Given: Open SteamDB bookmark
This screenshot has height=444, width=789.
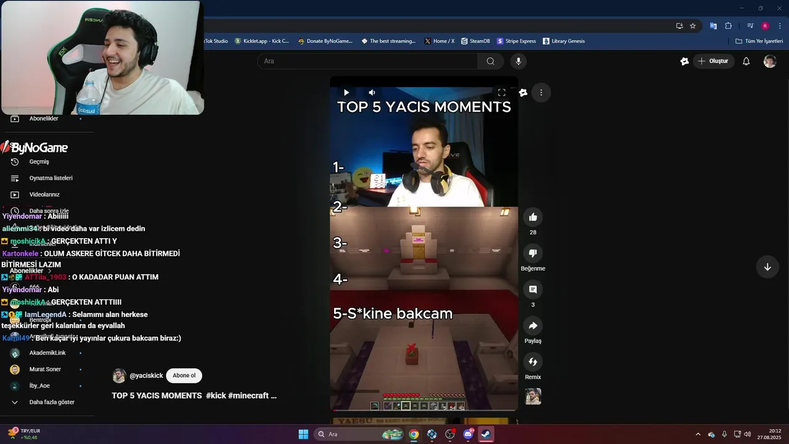Looking at the screenshot, I should [x=475, y=41].
